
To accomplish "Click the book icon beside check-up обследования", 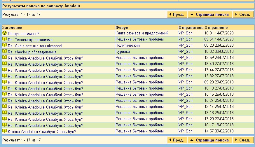I will (x=4, y=52).
